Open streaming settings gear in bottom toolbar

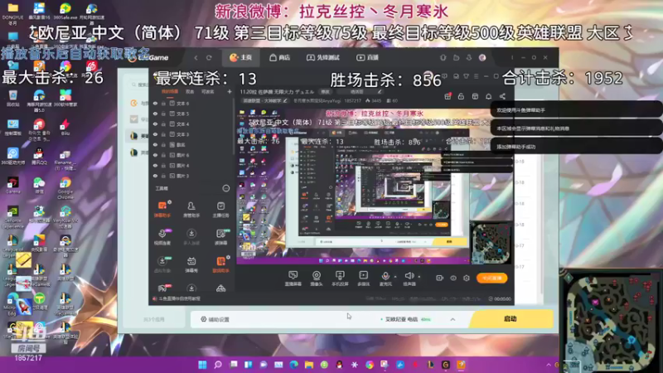(467, 278)
